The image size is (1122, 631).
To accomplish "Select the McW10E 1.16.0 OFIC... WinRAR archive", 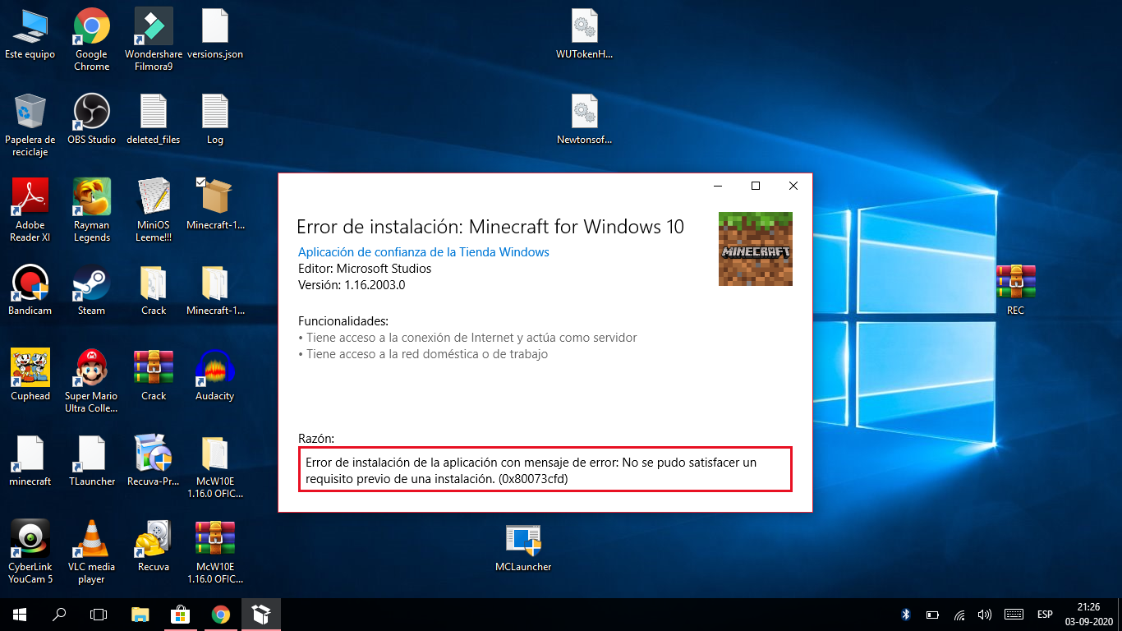I will (x=215, y=552).
